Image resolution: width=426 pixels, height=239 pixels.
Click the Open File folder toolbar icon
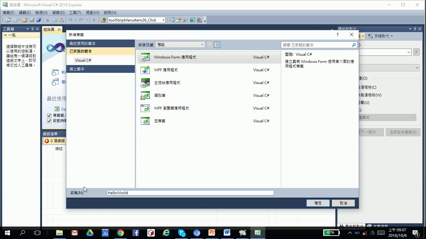[25, 20]
